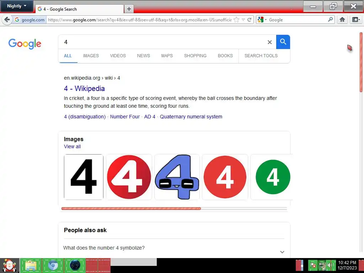Open the Santa Start button

pos(10,266)
